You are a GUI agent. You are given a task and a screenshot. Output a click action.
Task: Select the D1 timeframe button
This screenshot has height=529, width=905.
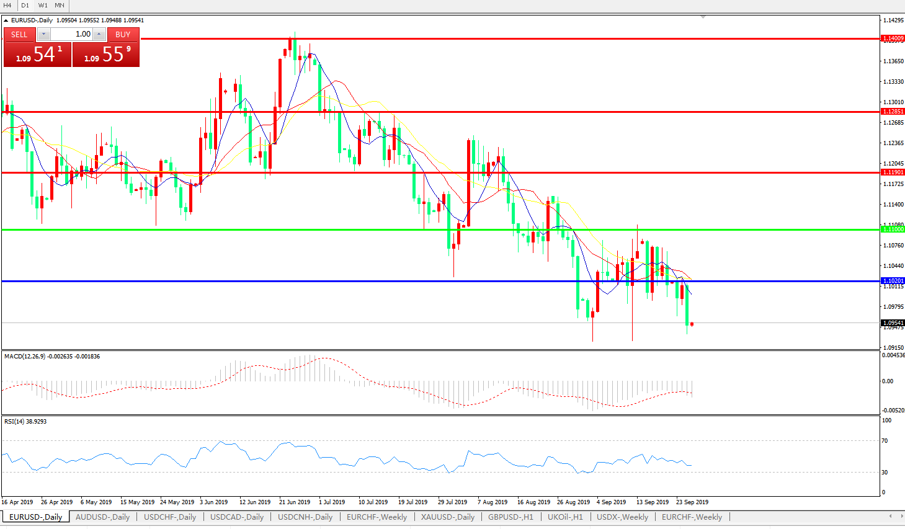point(25,5)
